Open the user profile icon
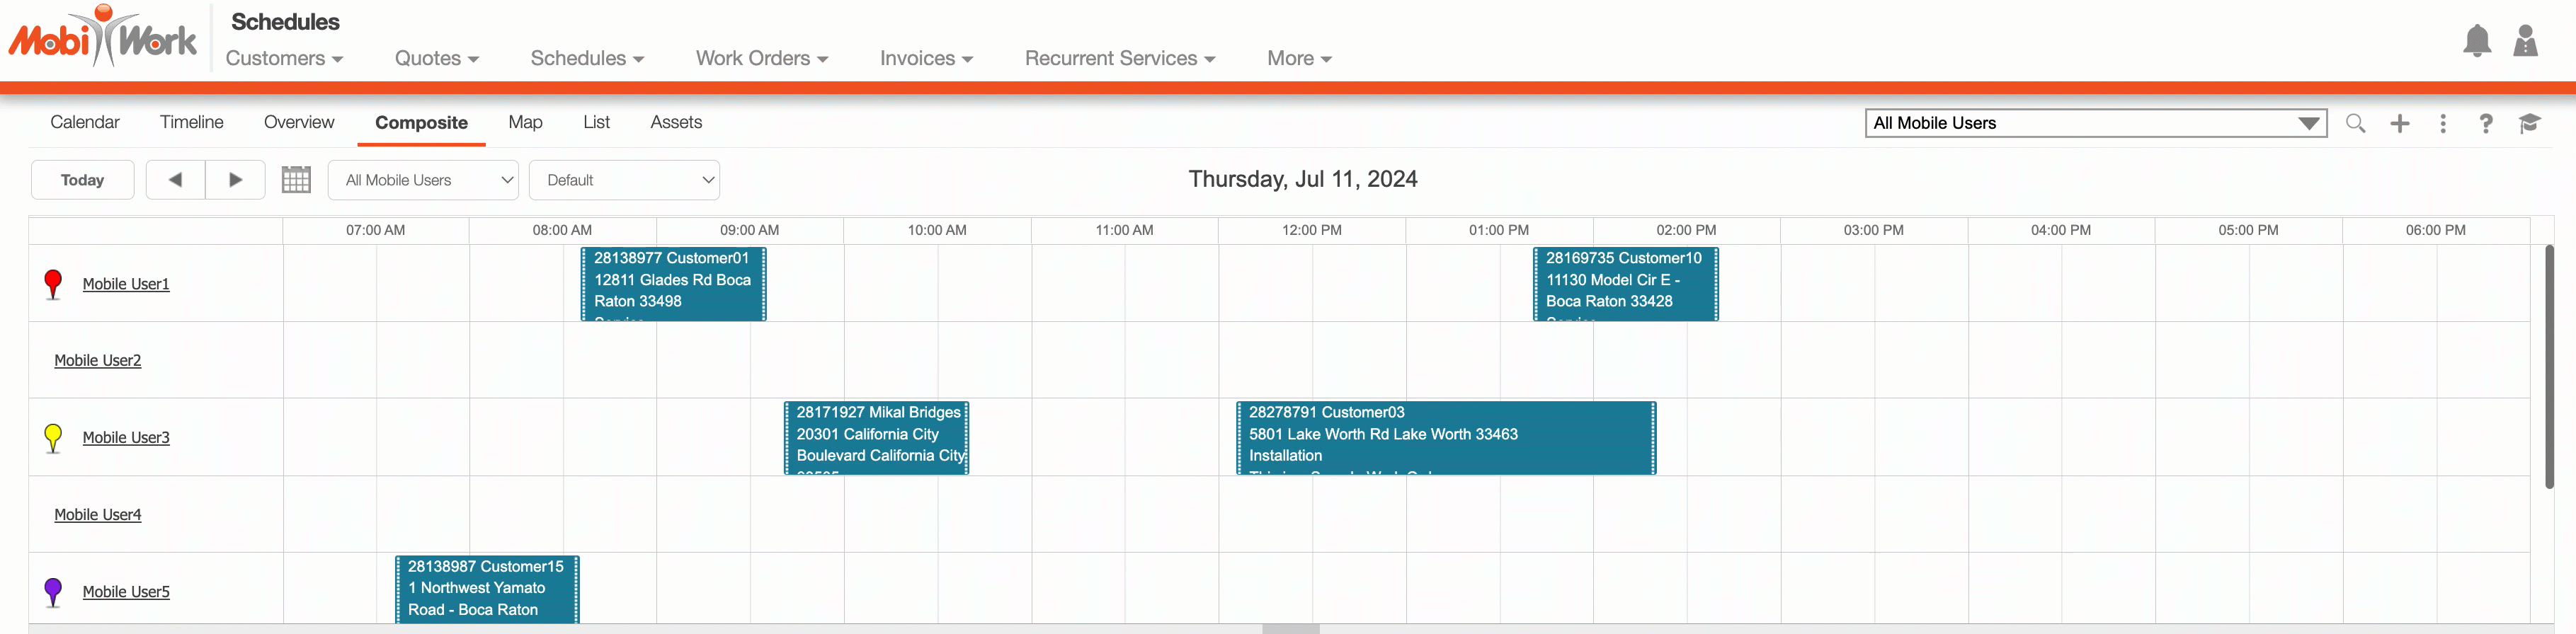Image resolution: width=2576 pixels, height=634 pixels. (2525, 41)
